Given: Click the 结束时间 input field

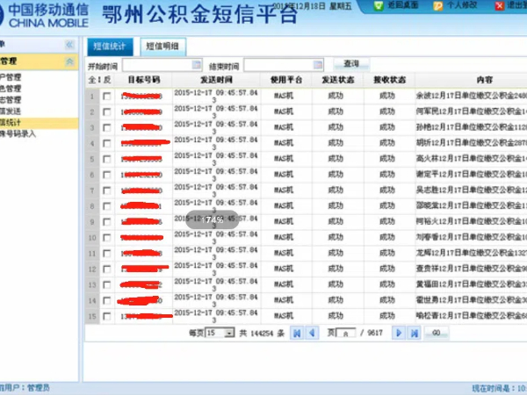Looking at the screenshot, I should 284,65.
